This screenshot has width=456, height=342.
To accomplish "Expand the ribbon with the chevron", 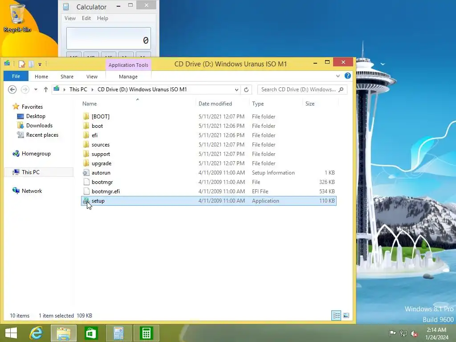I will 338,76.
